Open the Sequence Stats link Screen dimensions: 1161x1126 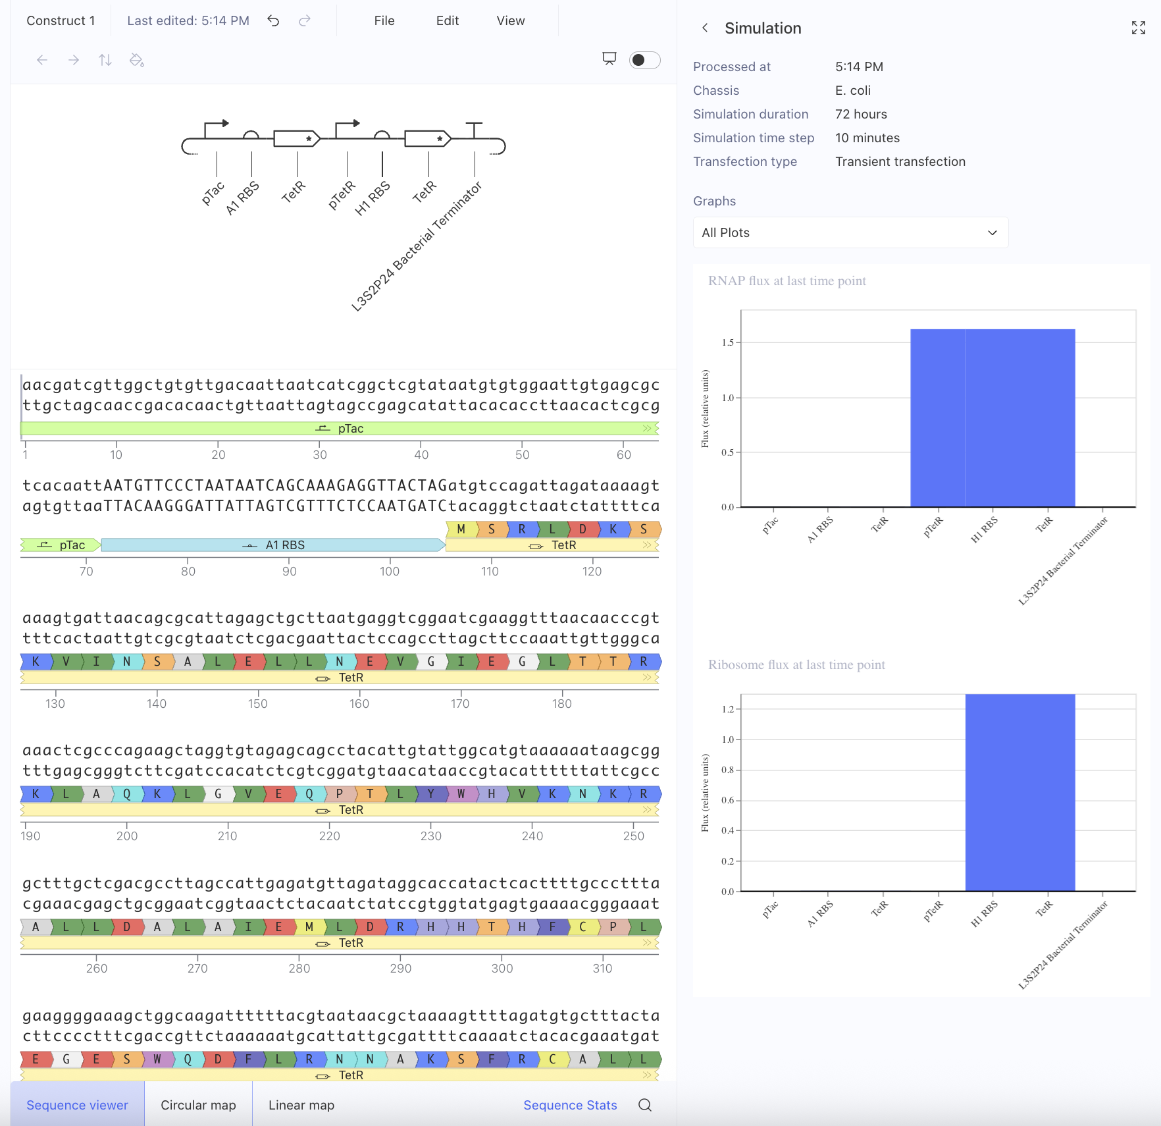pos(570,1105)
